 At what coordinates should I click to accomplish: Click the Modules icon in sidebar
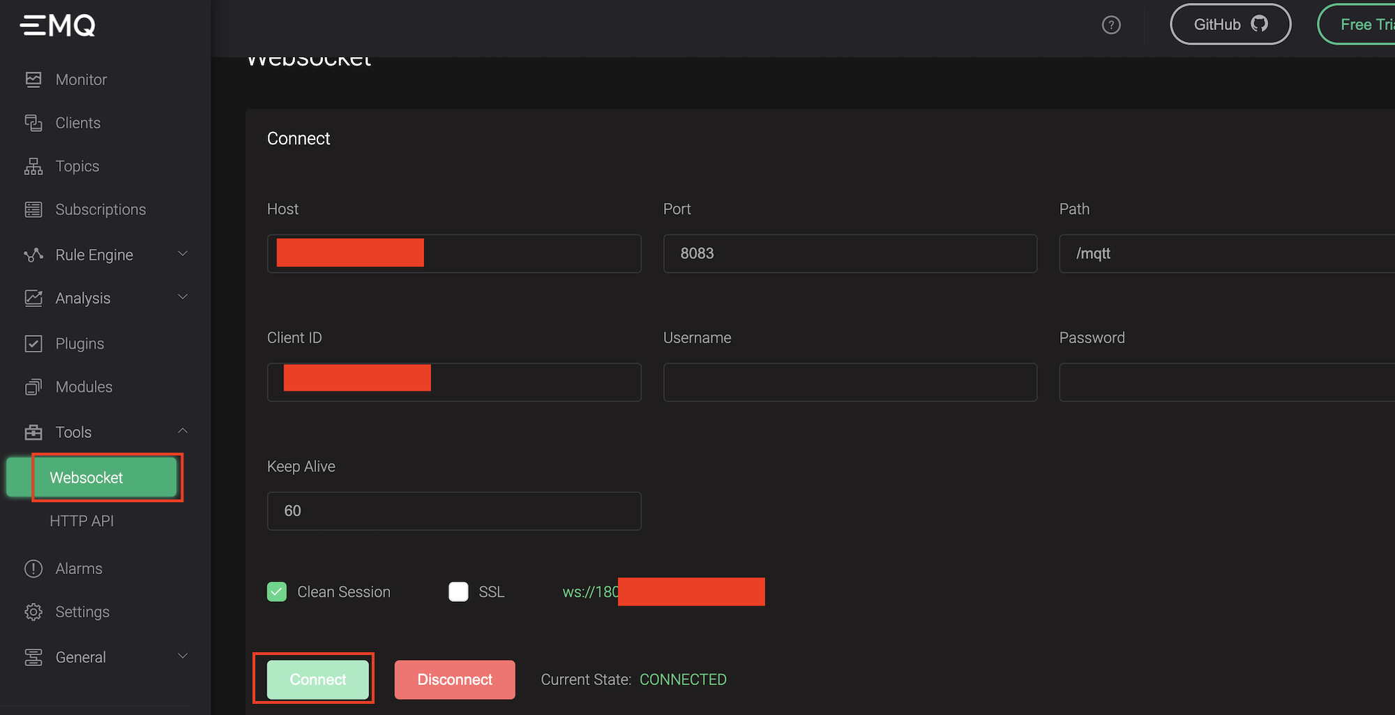33,386
